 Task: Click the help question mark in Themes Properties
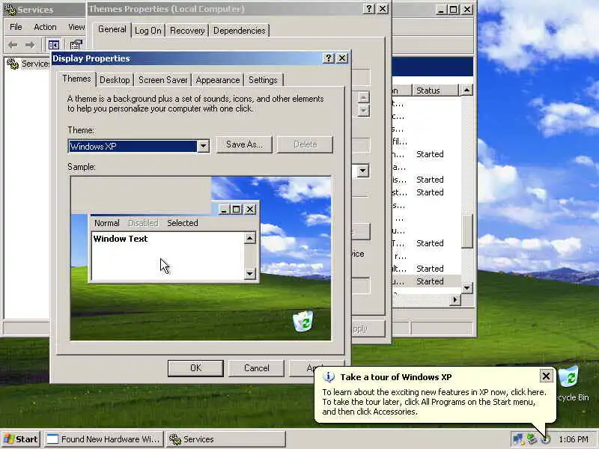point(368,9)
